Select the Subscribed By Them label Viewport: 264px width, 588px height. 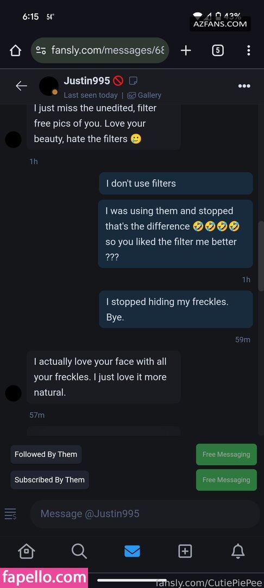point(50,480)
